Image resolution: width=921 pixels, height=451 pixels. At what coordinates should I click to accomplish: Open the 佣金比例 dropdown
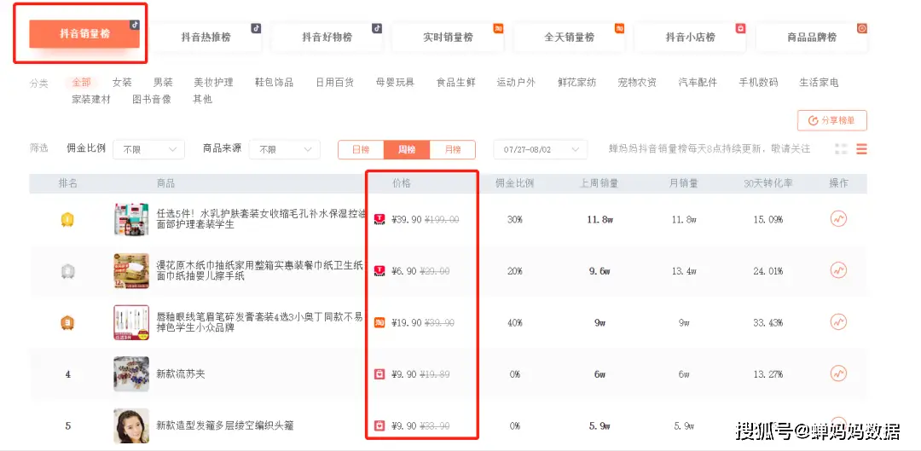[148, 150]
